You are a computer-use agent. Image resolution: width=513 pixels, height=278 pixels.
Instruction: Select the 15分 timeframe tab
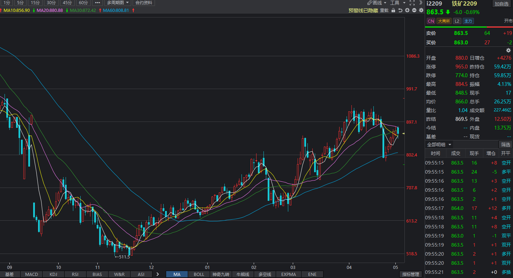click(35, 3)
